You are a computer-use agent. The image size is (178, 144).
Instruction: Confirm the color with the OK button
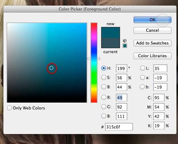[x=152, y=20]
